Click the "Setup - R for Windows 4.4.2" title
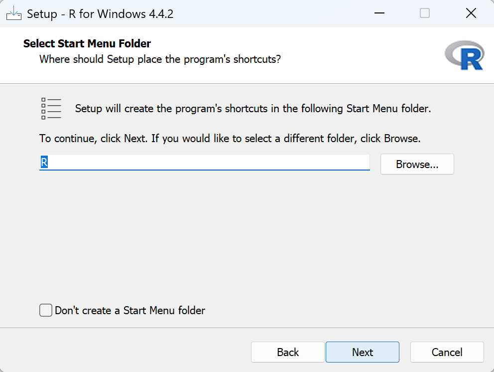This screenshot has height=372, width=494. (100, 13)
